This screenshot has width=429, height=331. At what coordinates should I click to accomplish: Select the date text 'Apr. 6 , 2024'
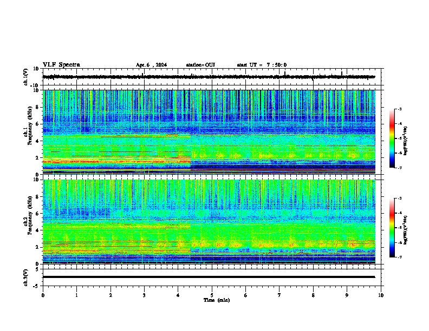[151, 65]
